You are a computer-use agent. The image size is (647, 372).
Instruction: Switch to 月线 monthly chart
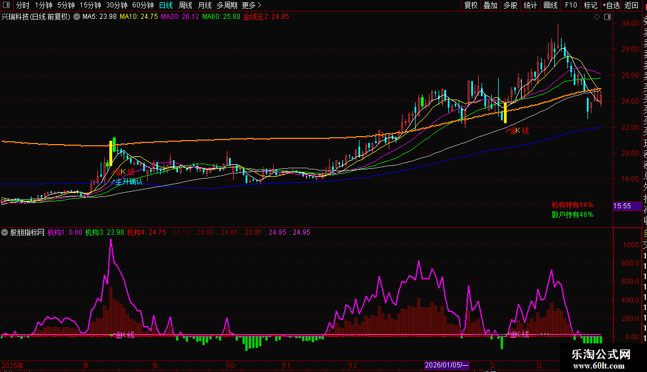click(204, 5)
